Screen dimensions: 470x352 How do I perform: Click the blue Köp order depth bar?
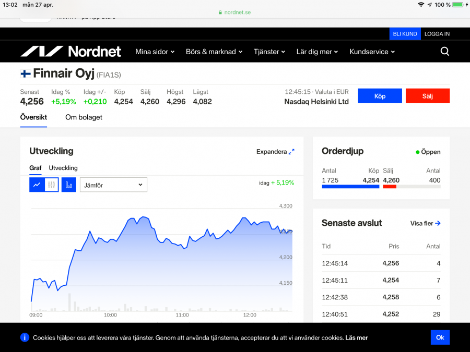tap(350, 187)
